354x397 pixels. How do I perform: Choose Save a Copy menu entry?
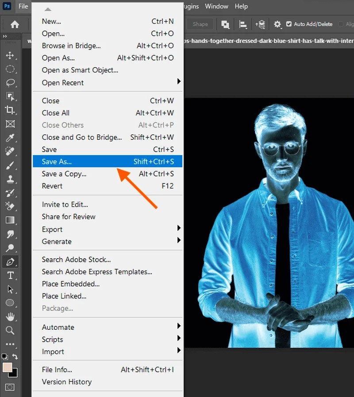point(108,174)
